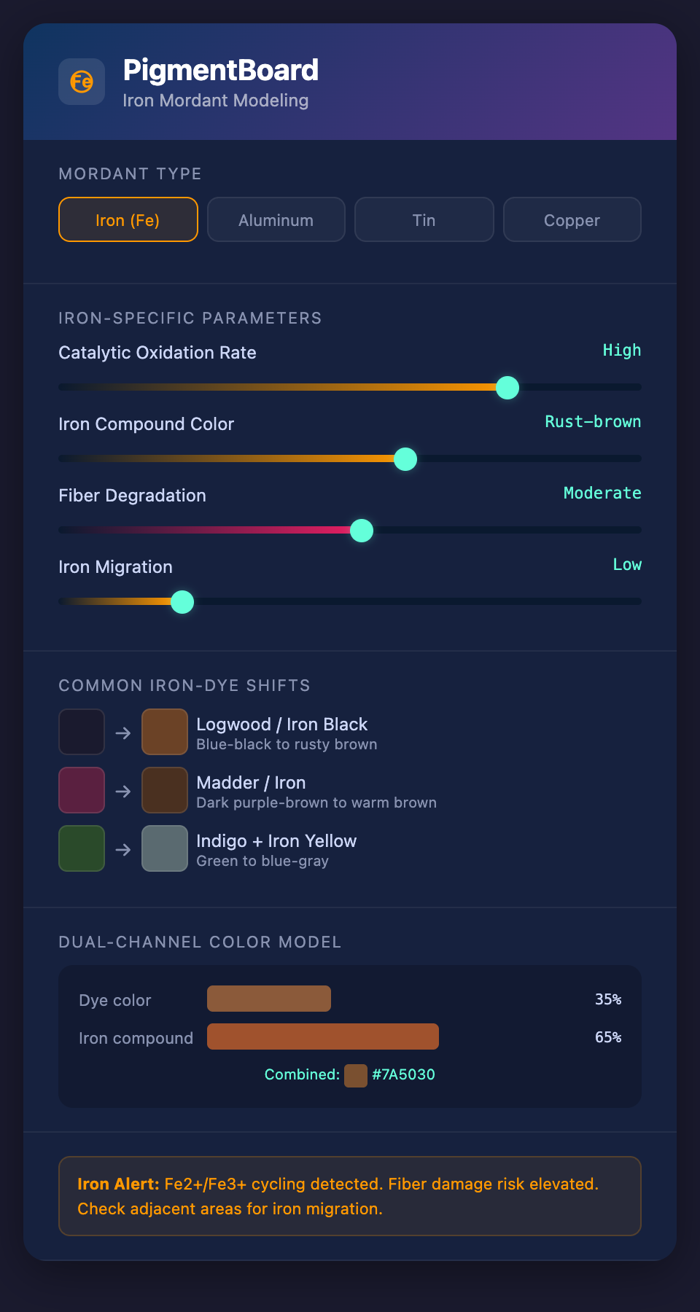700x1312 pixels.
Task: Click the Dye color channel bar
Action: coord(269,999)
